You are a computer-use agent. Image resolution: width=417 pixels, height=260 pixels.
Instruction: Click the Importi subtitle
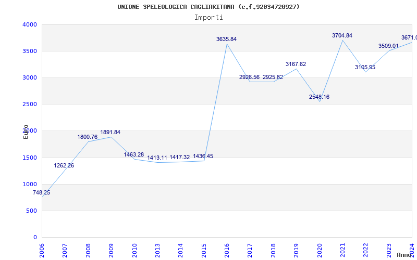point(208,18)
